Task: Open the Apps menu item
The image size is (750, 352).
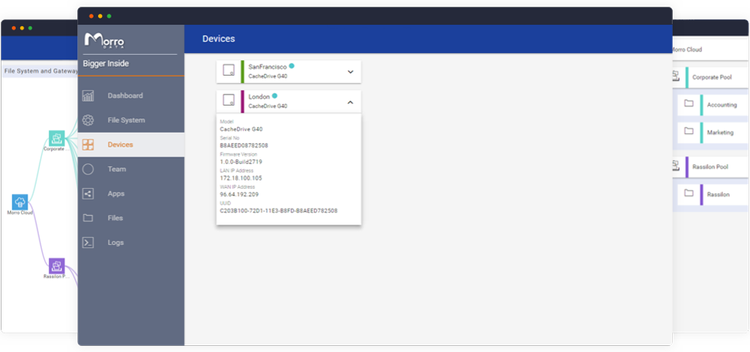Action: pyautogui.click(x=131, y=194)
